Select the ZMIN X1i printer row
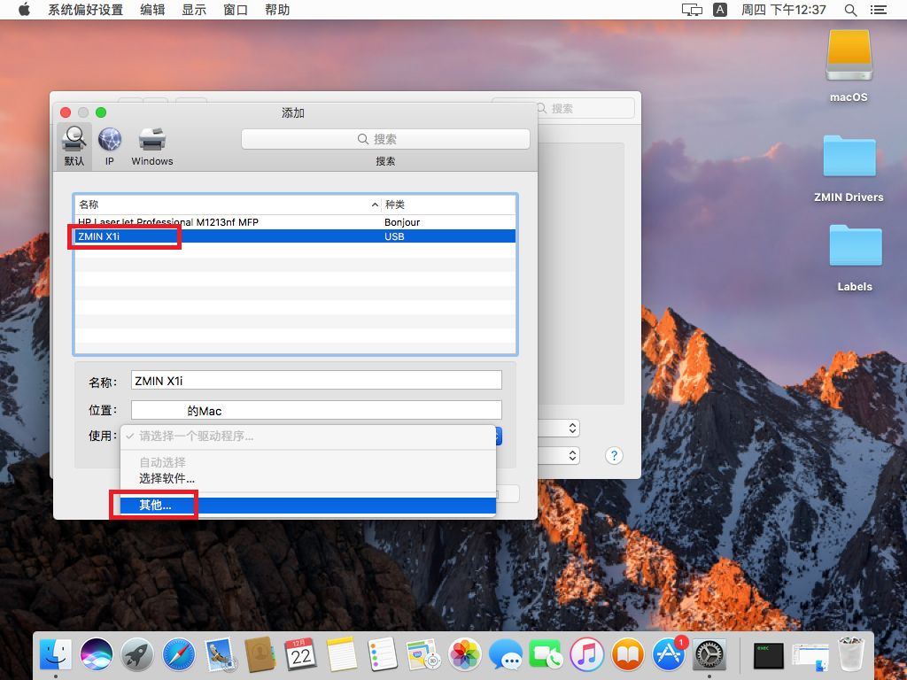The height and width of the screenshot is (680, 907). pos(295,236)
